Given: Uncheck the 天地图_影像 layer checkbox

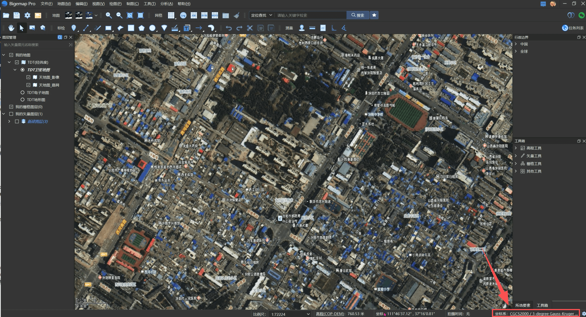Looking at the screenshot, I should tap(28, 77).
